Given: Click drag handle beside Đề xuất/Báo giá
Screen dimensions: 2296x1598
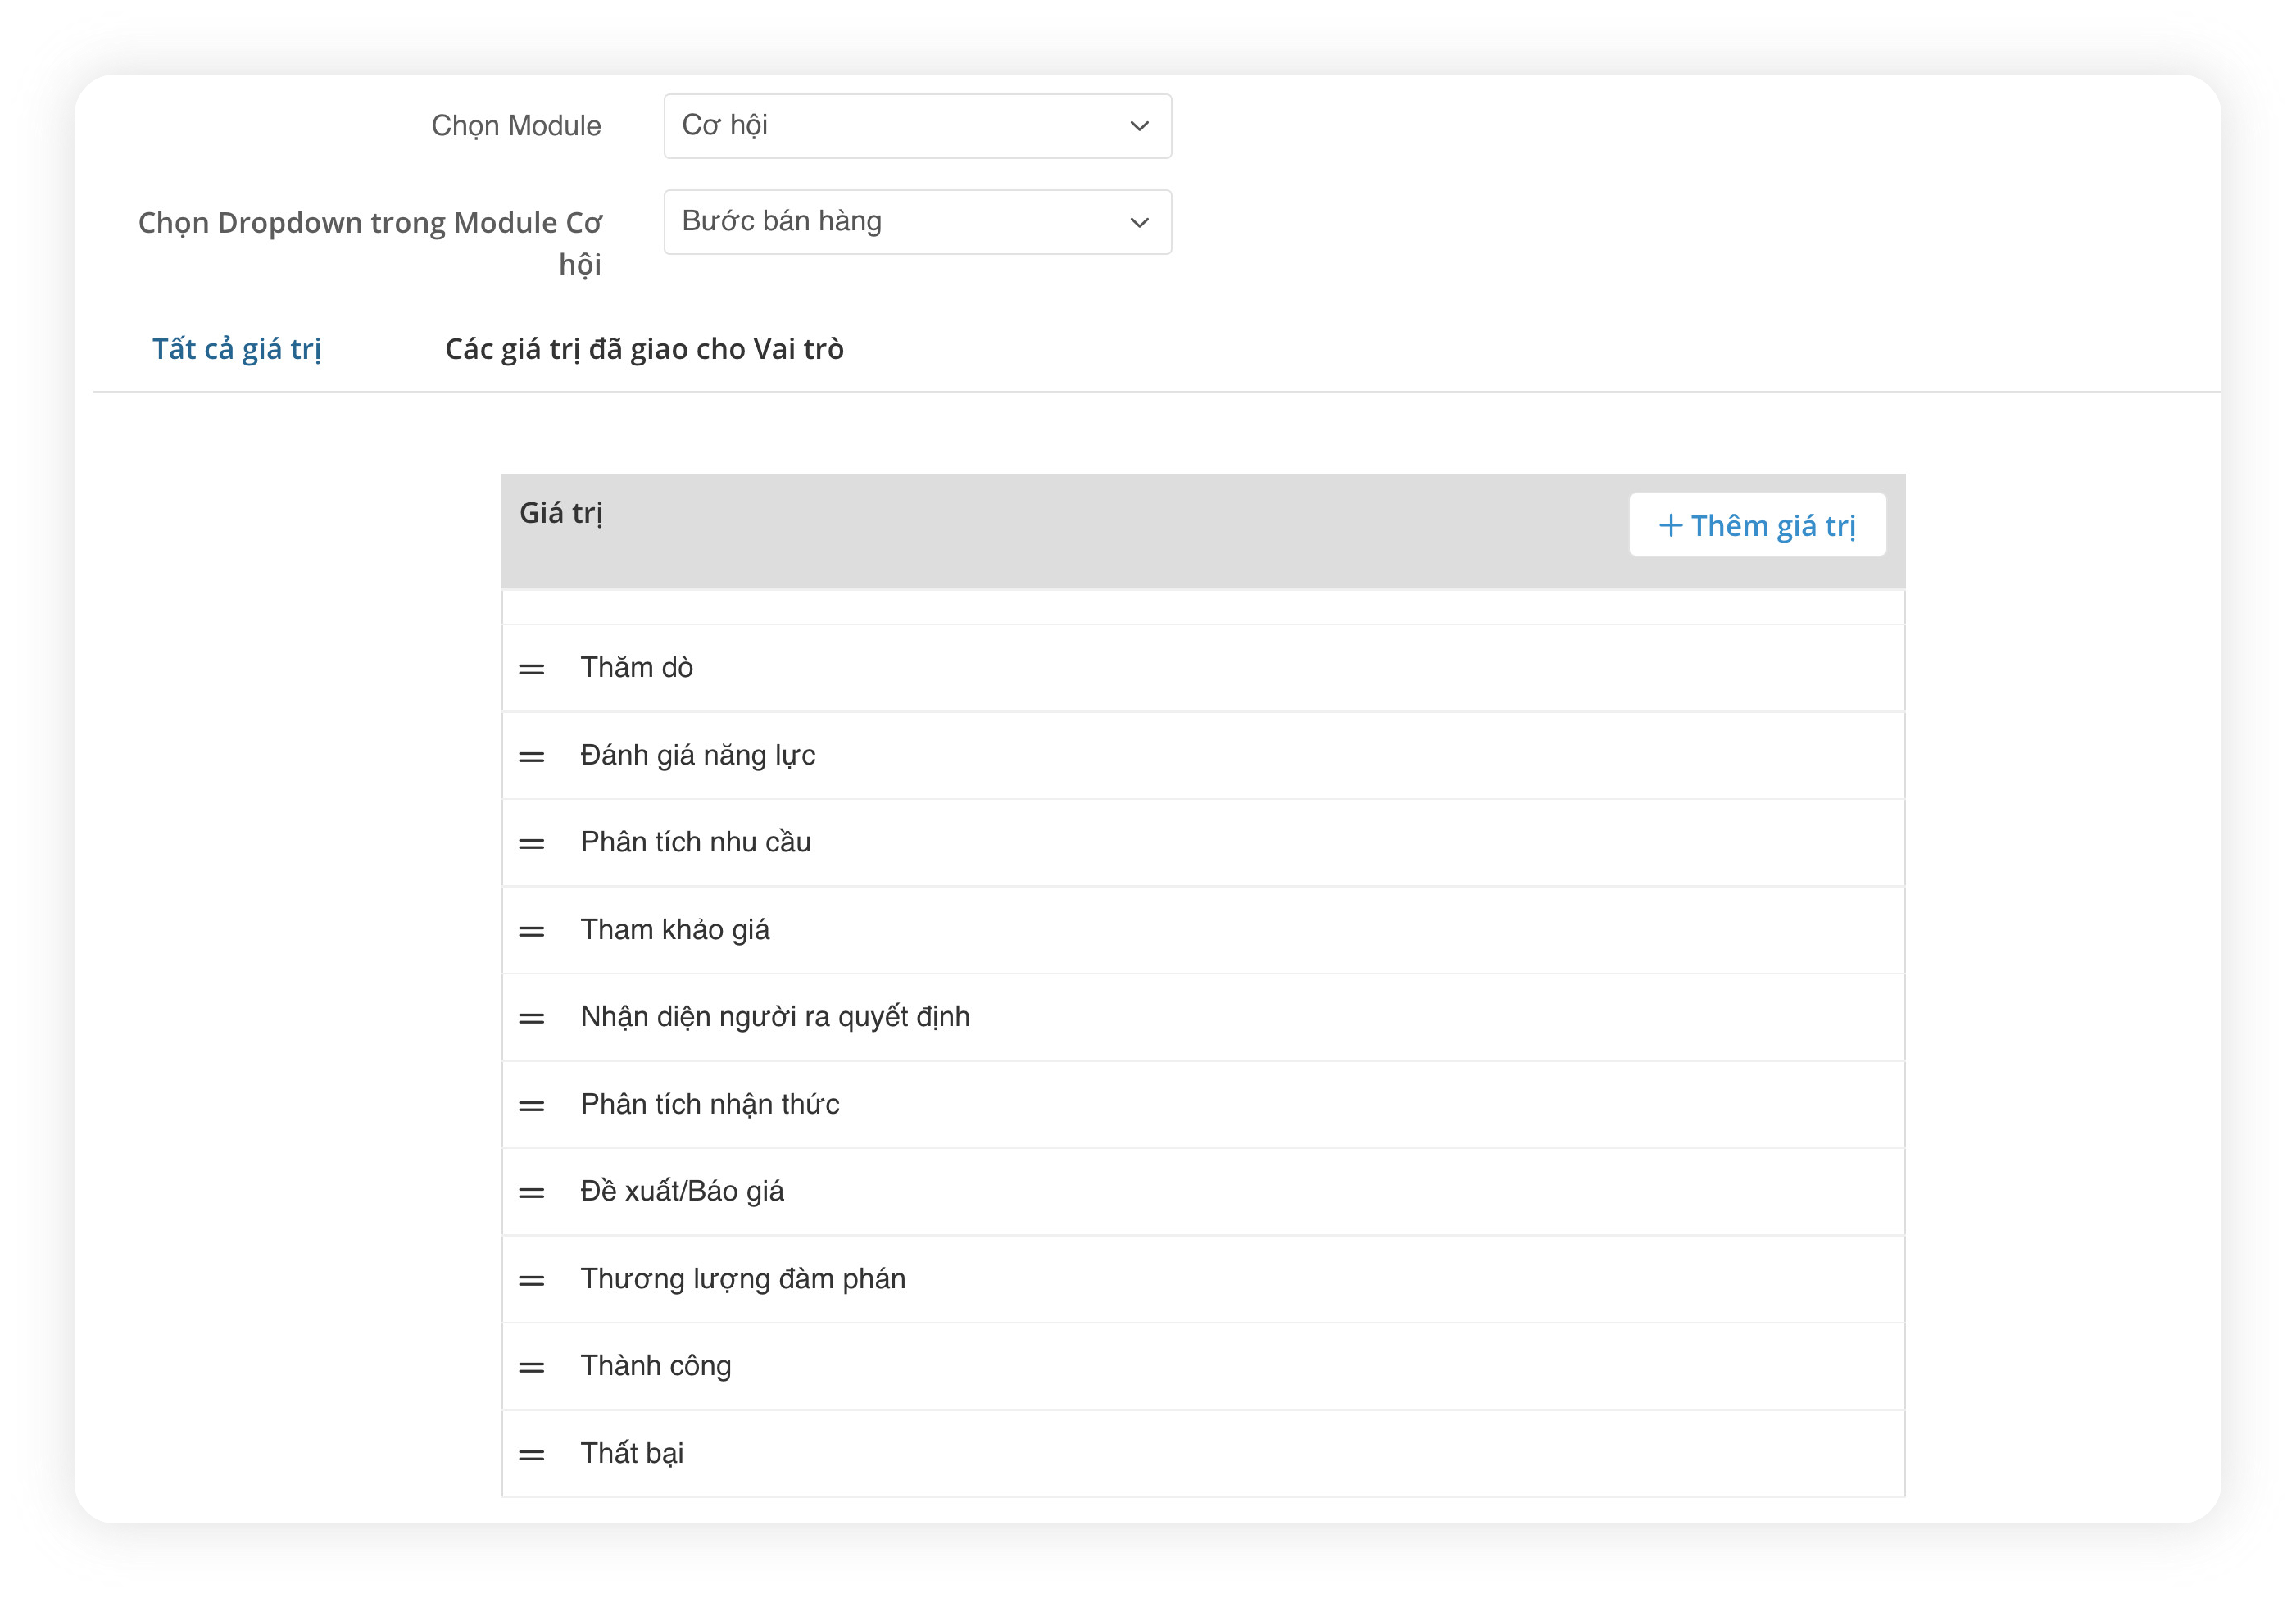Looking at the screenshot, I should (x=531, y=1193).
